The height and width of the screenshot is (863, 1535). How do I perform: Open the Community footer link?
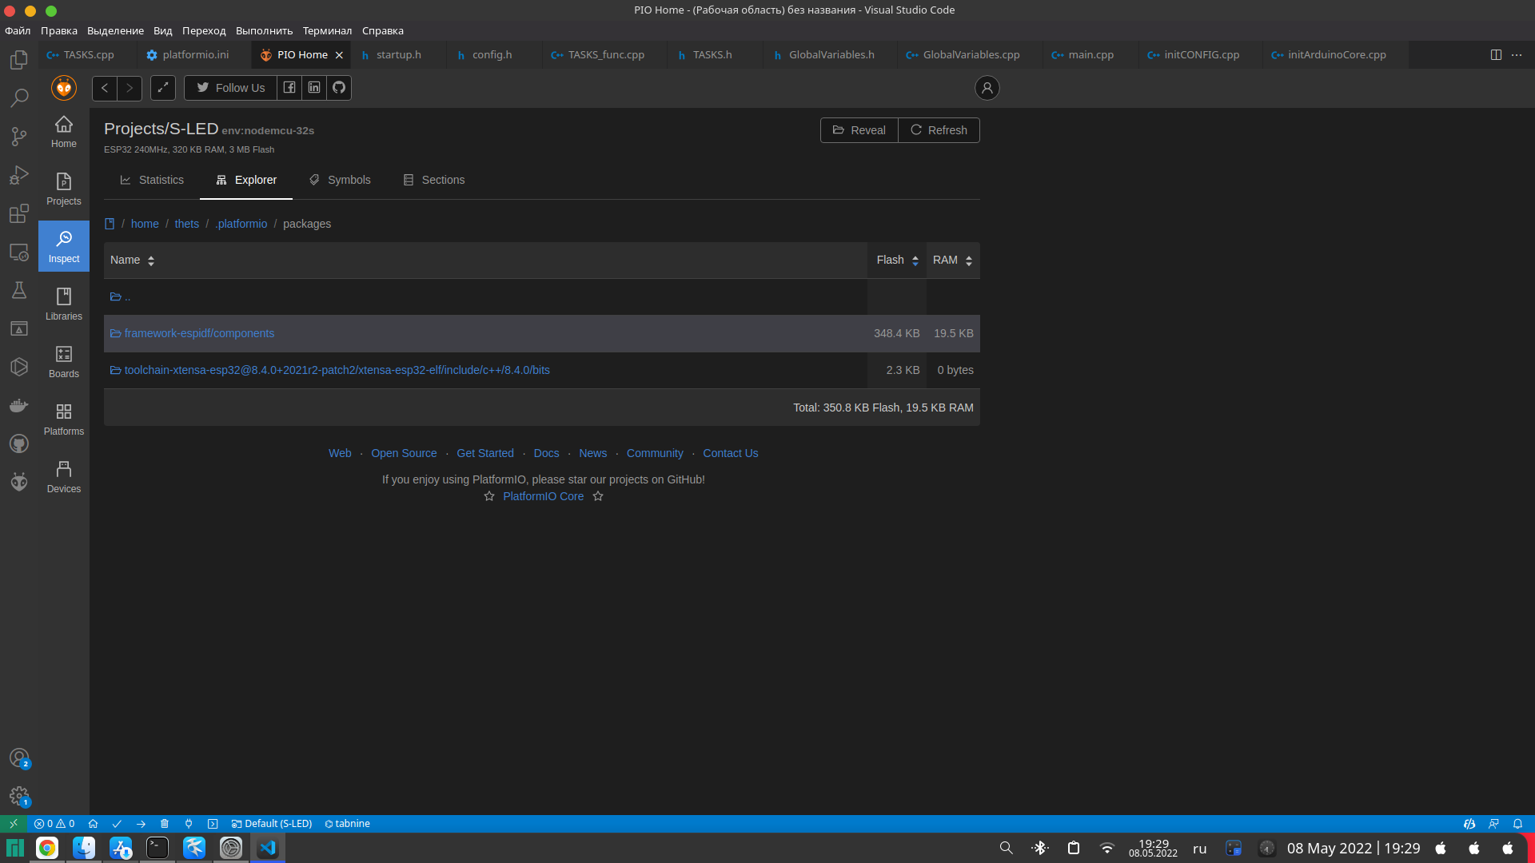pyautogui.click(x=655, y=453)
